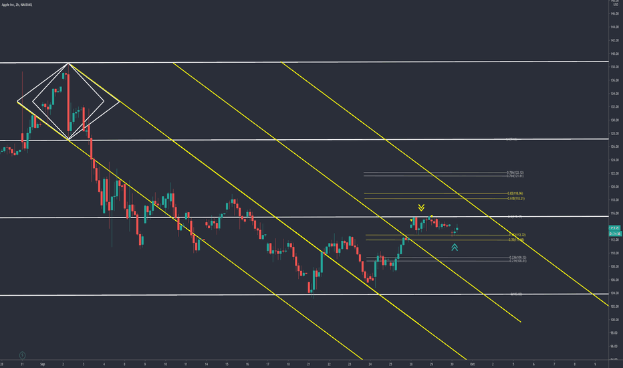The width and height of the screenshot is (623, 368).
Task: Click the Oct label on the time axis
Action: tap(472, 364)
